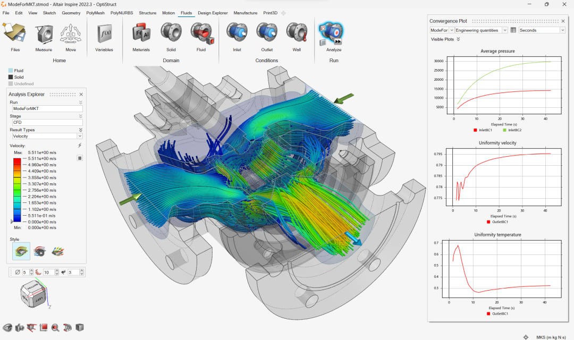Open the File menu

[6, 13]
